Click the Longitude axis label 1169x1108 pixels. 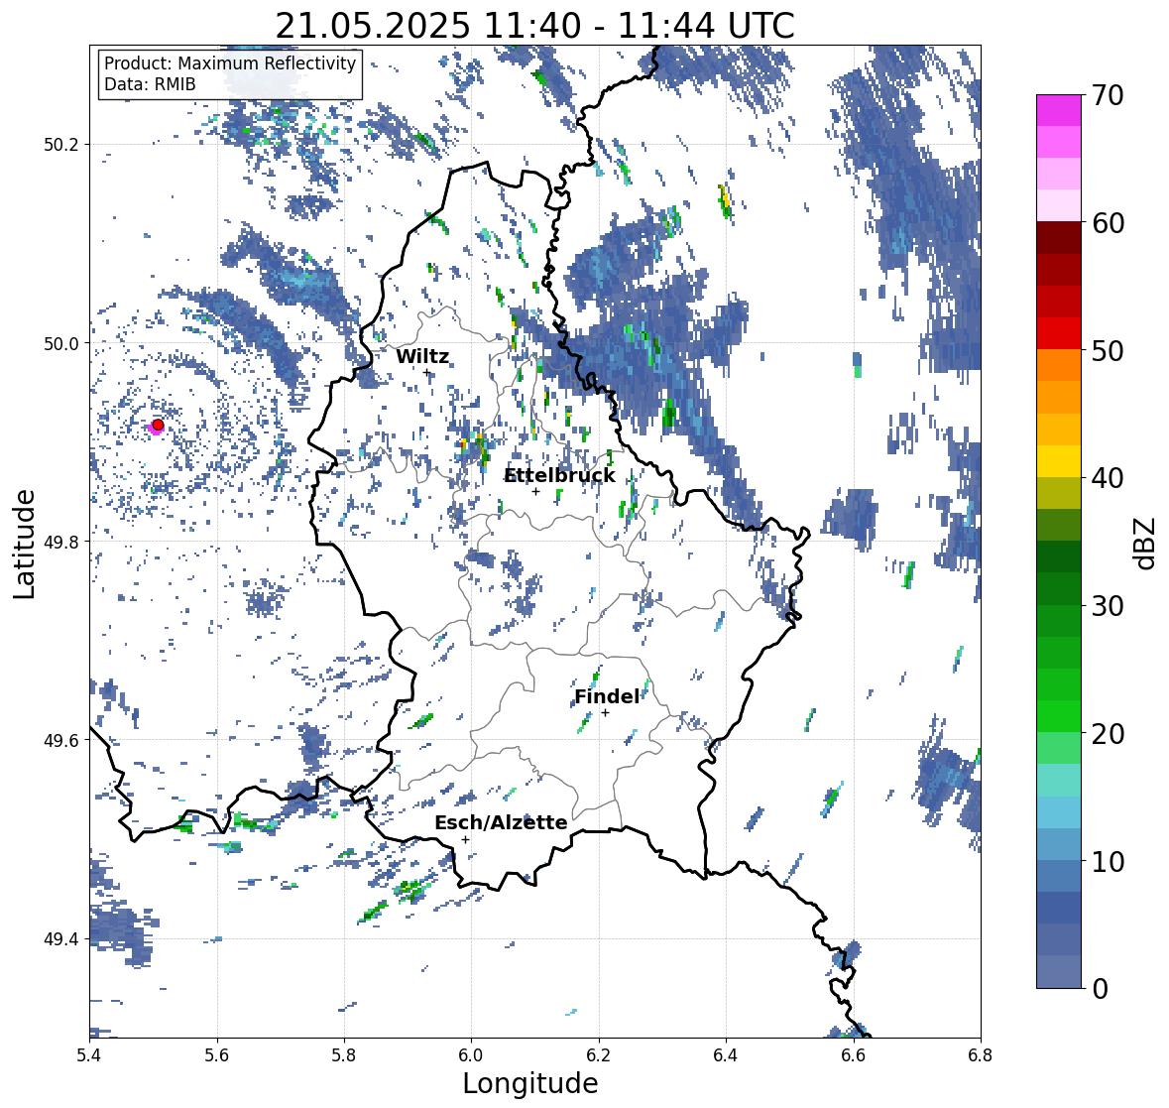(530, 1083)
